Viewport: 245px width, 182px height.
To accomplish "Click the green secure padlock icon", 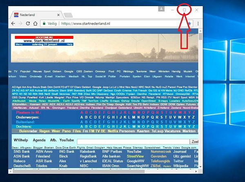I will (x=44, y=23).
